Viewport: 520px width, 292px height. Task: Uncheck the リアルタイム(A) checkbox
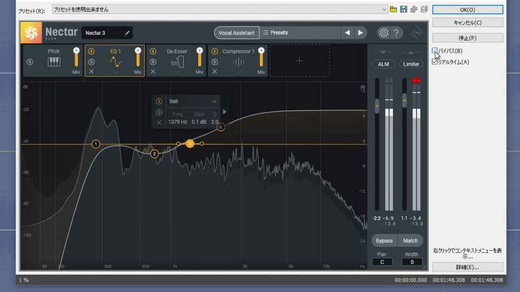(435, 62)
